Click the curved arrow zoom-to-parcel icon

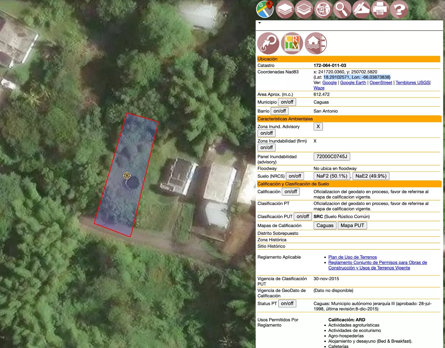click(x=268, y=43)
